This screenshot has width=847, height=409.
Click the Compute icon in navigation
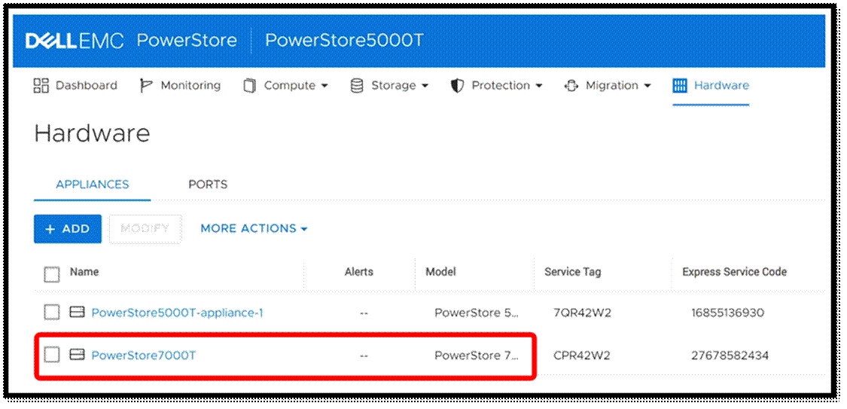(x=249, y=86)
